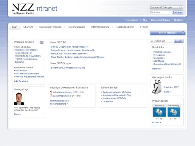Switch to the Über uns tab
Screen dimensions: 195x146
pyautogui.click(x=28, y=27)
